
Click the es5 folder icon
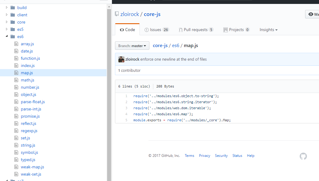[13, 29]
